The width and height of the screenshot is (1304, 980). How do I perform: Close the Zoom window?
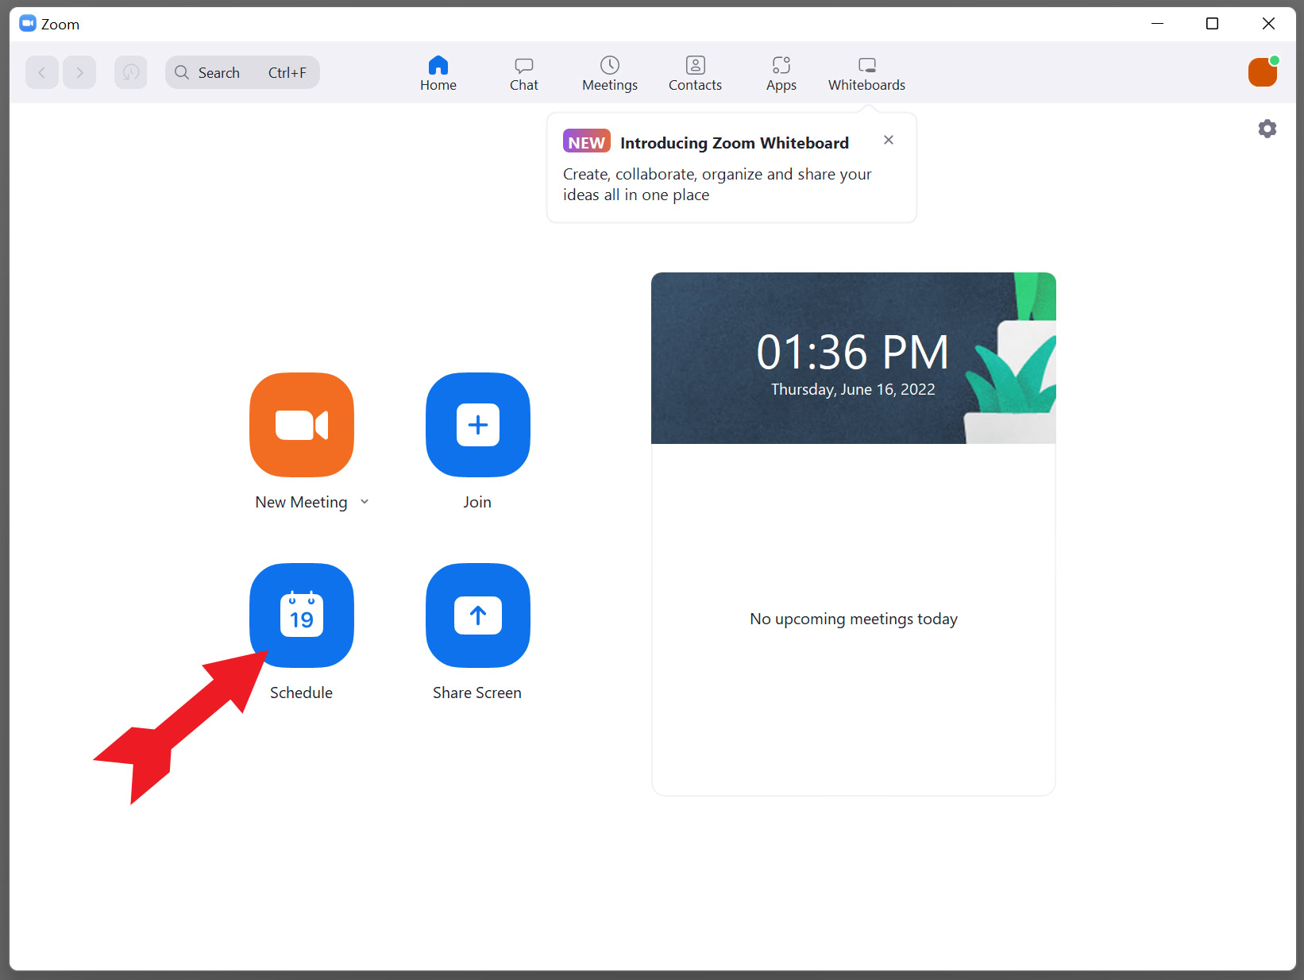tap(1268, 24)
